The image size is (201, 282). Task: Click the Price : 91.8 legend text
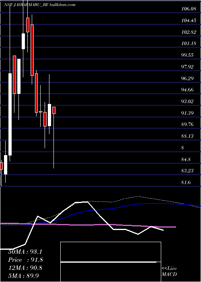click(25, 260)
